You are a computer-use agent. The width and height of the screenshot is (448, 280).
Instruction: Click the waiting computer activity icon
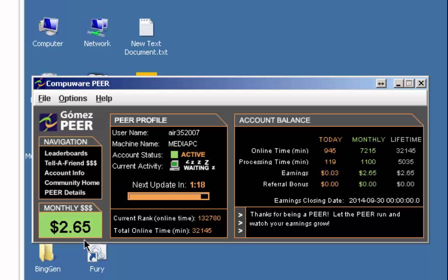[x=175, y=166]
